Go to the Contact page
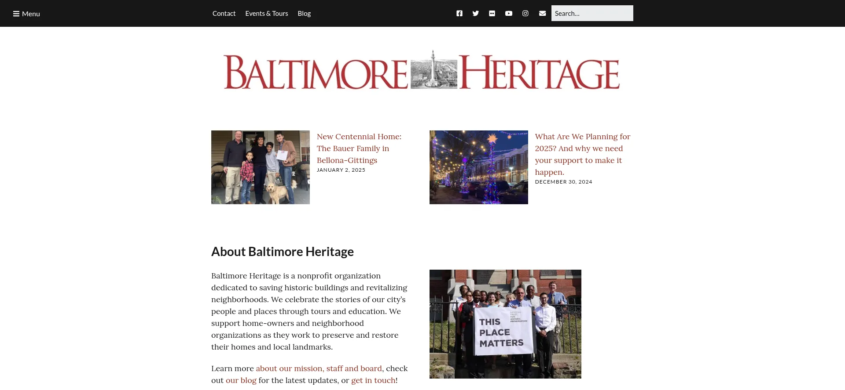The height and width of the screenshot is (390, 845). tap(224, 14)
